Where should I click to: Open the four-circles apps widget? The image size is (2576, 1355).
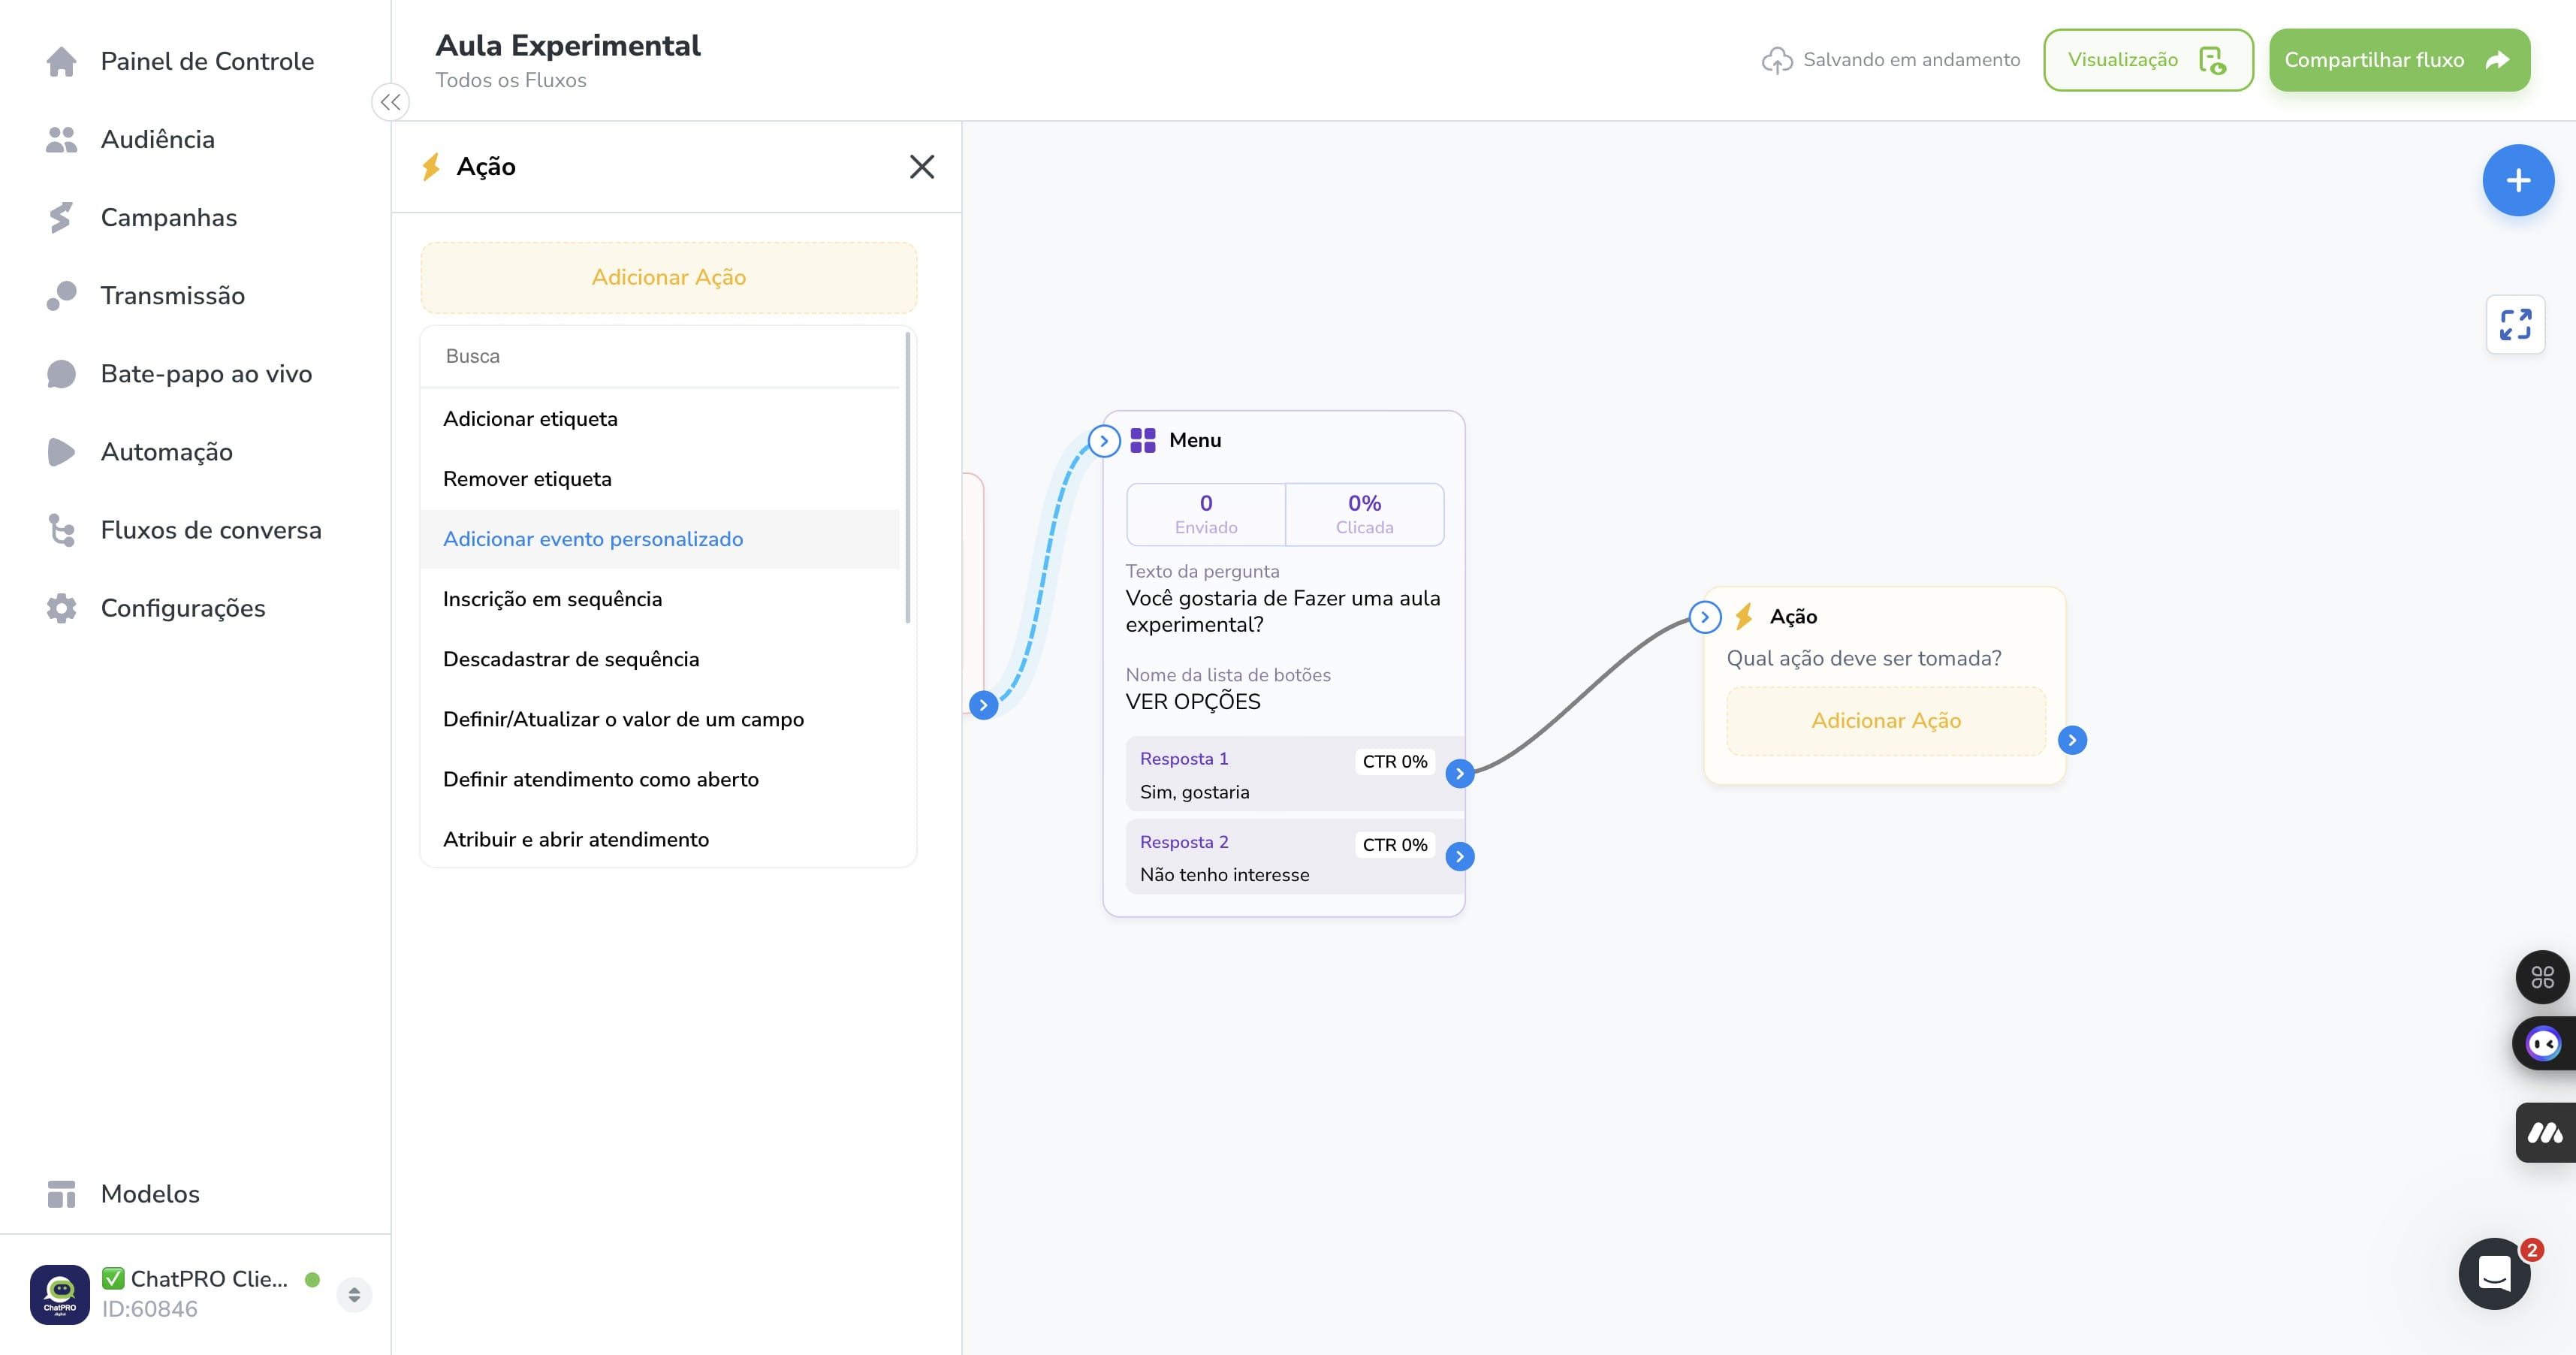click(x=2542, y=976)
